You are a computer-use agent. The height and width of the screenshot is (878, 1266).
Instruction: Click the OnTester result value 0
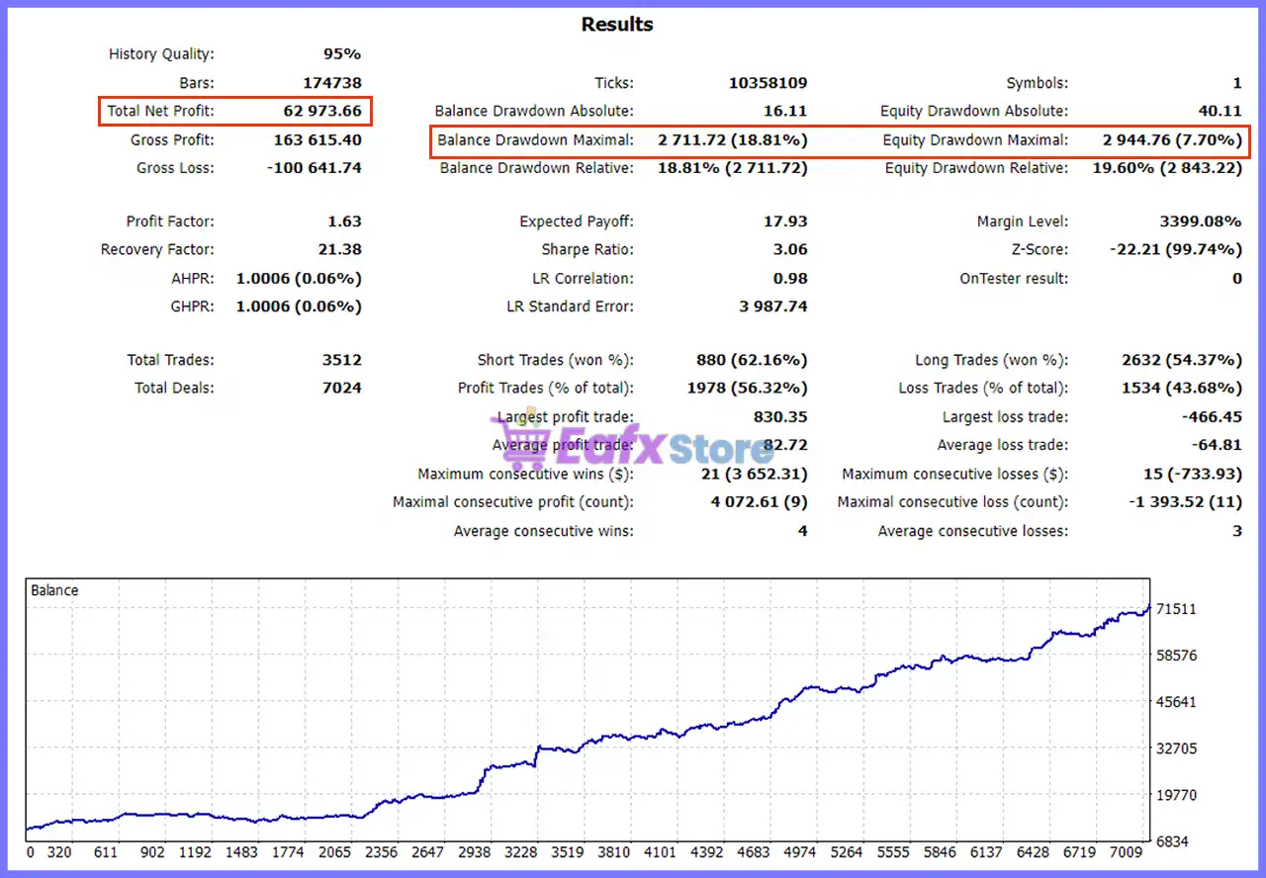[1237, 278]
